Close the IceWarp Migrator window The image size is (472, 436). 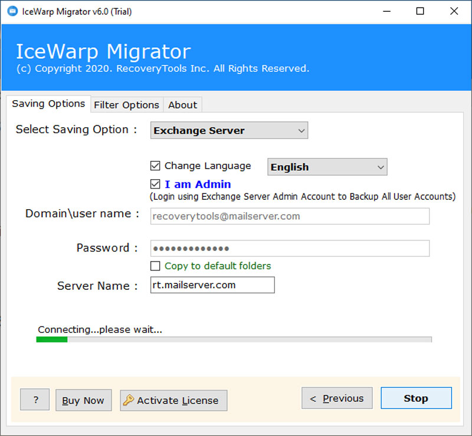click(x=454, y=11)
